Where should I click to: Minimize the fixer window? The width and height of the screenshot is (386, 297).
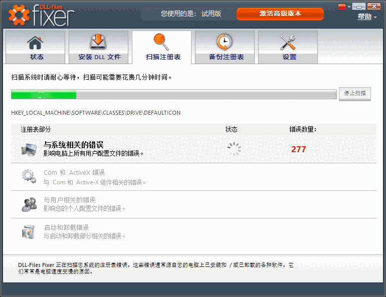[x=358, y=6]
